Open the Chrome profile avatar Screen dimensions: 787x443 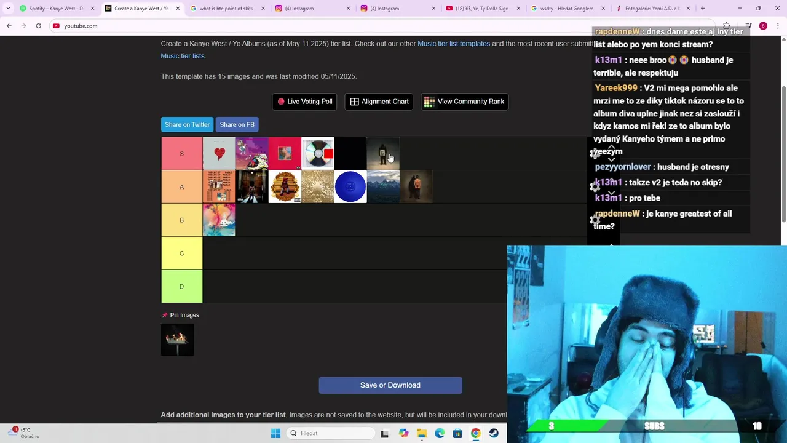tap(763, 26)
